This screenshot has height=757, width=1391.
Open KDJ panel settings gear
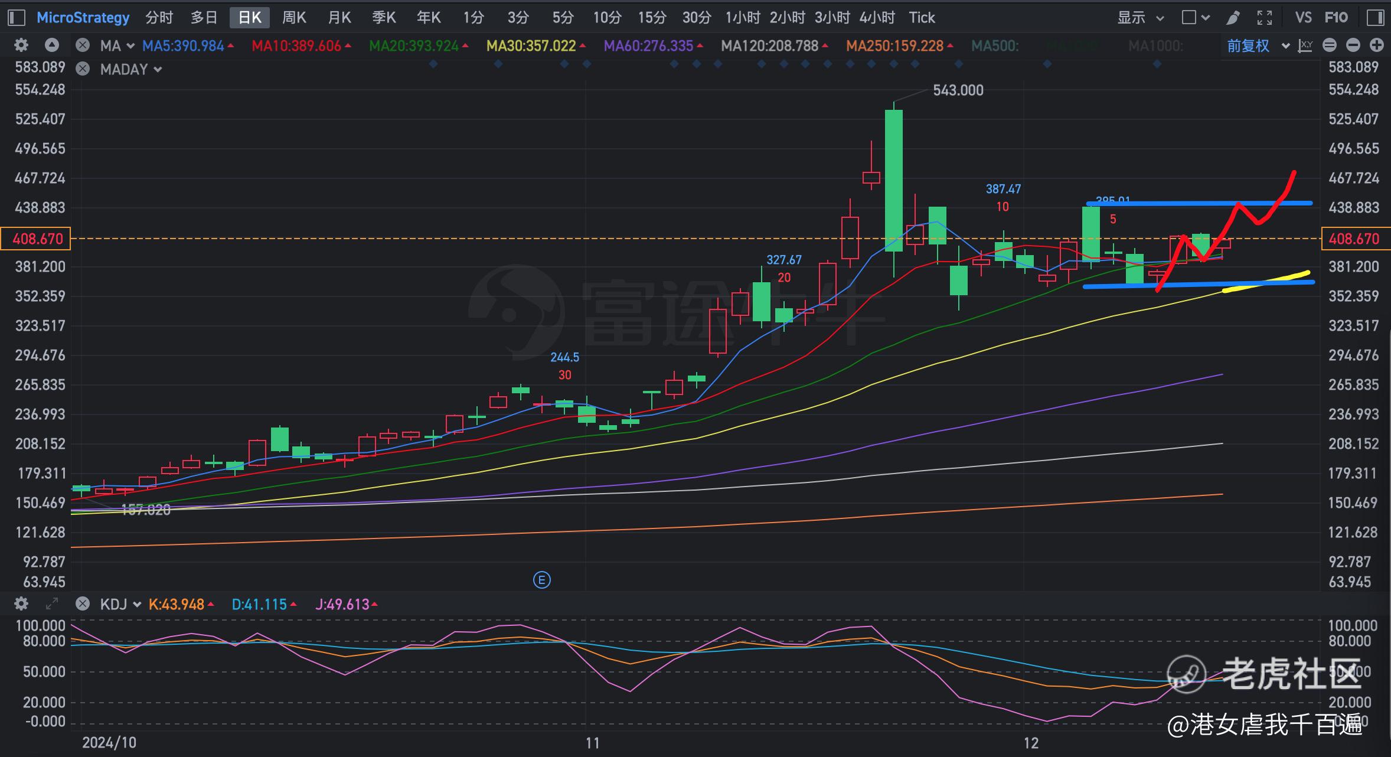tap(21, 604)
